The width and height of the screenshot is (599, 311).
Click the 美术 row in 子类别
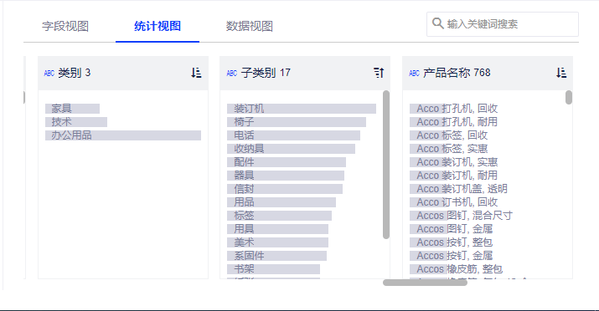click(278, 242)
